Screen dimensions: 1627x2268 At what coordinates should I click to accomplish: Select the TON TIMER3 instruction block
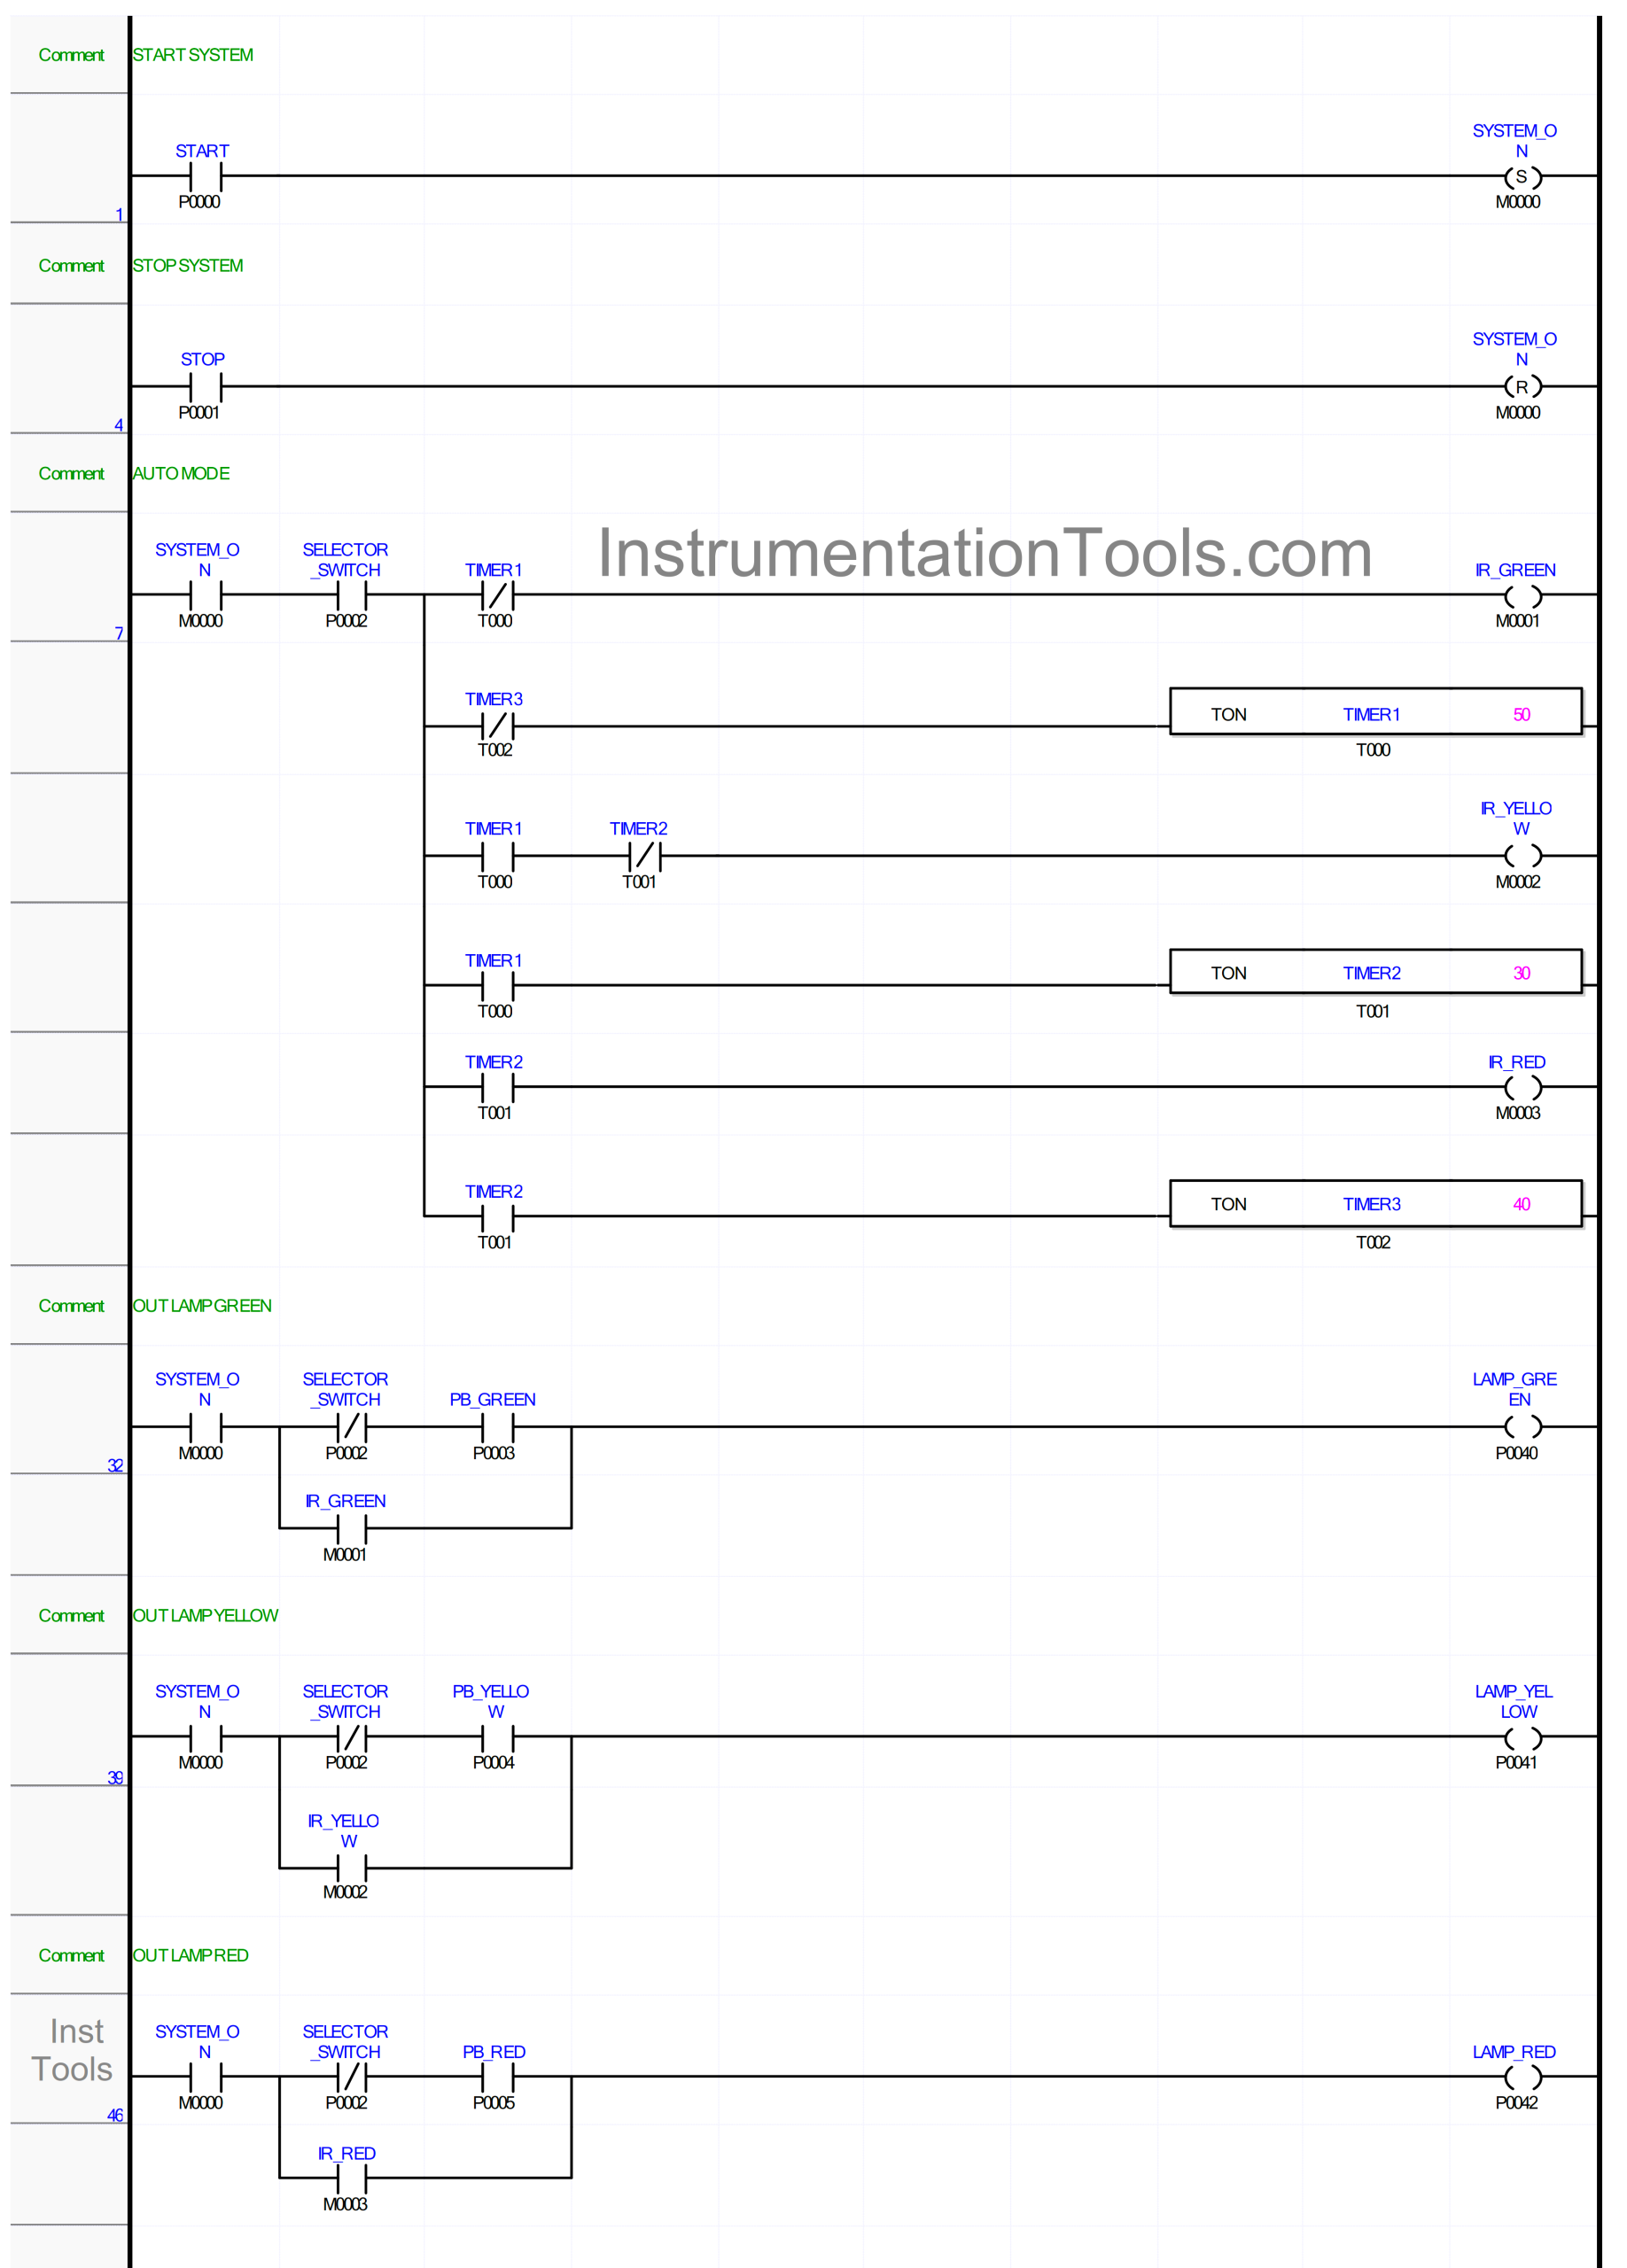click(1375, 1203)
